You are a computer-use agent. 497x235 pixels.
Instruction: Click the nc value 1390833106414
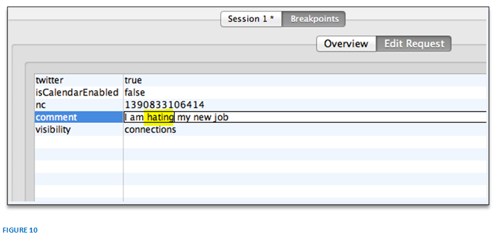164,105
